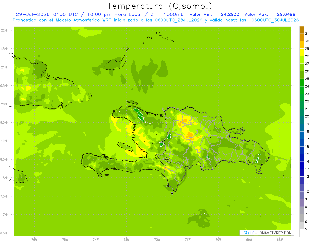Click the legend value "20"

(x=307, y=116)
